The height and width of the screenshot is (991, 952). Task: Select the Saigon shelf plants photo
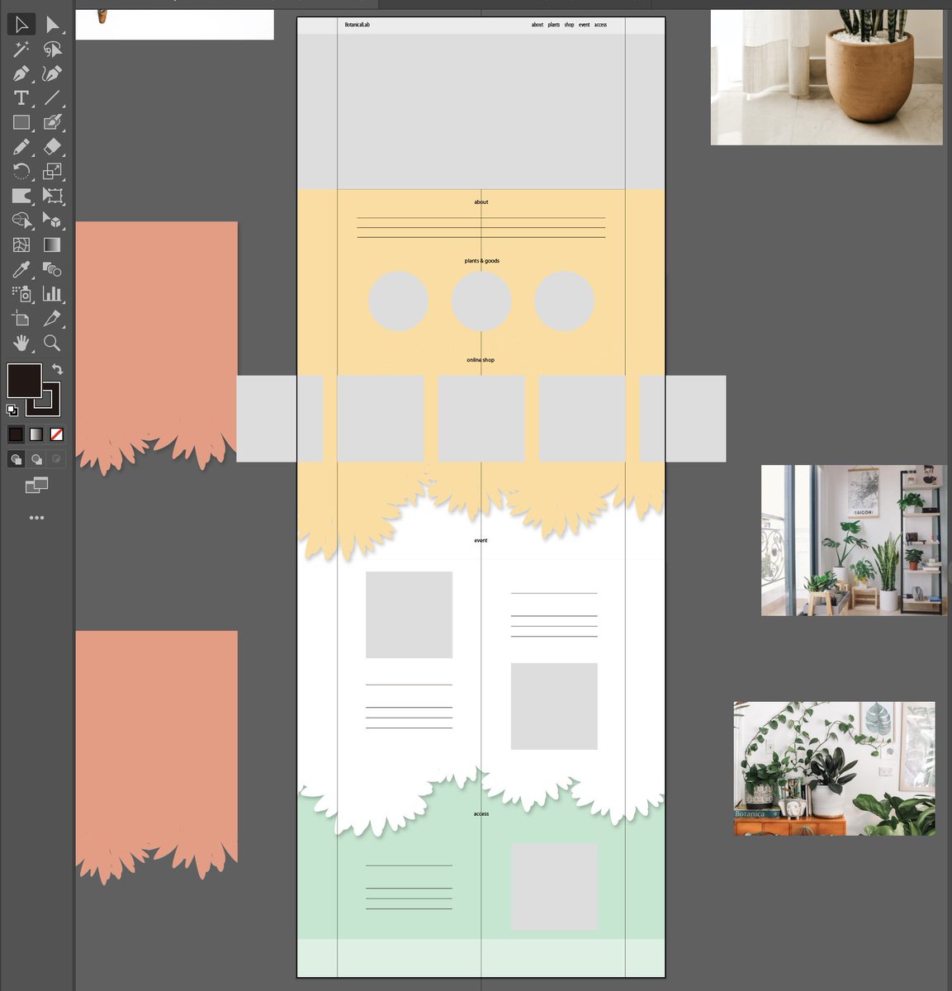[854, 540]
